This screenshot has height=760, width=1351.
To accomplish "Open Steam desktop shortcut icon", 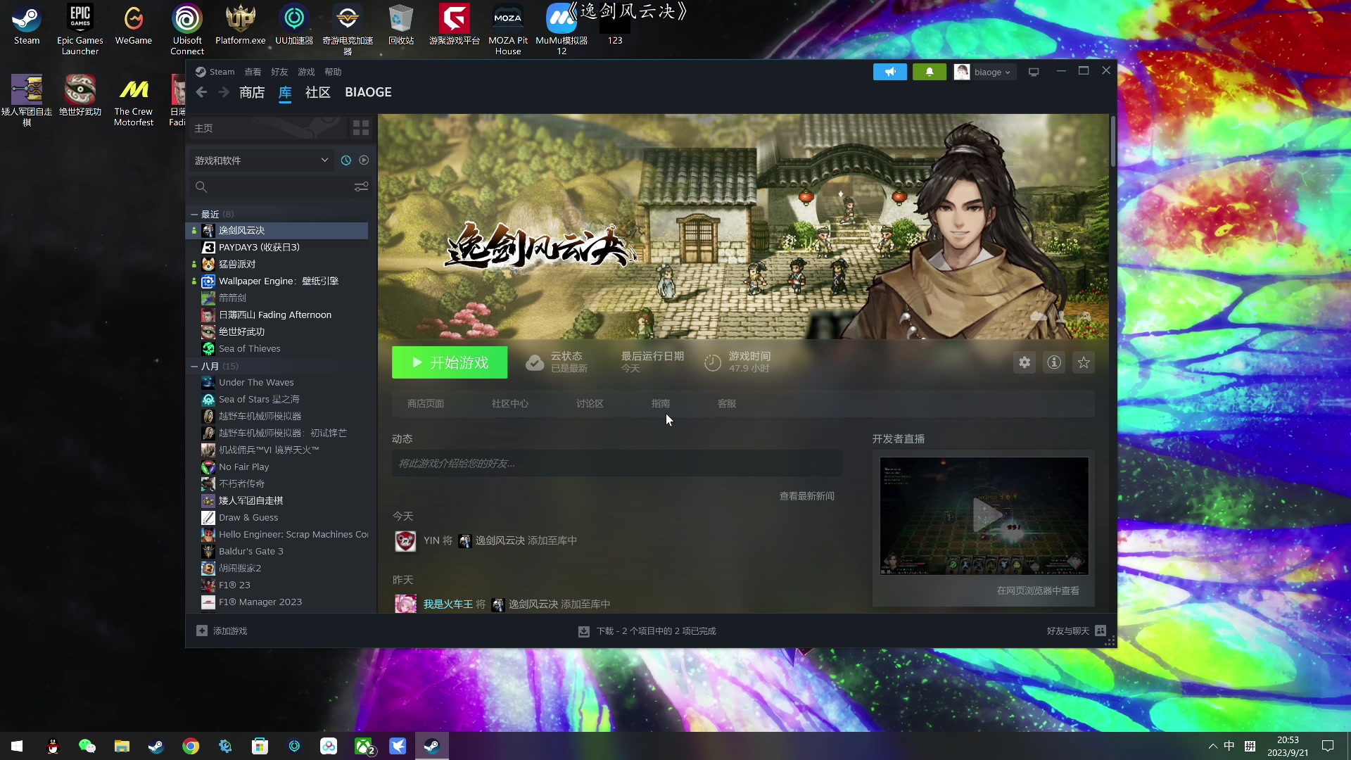I will 27,25.
